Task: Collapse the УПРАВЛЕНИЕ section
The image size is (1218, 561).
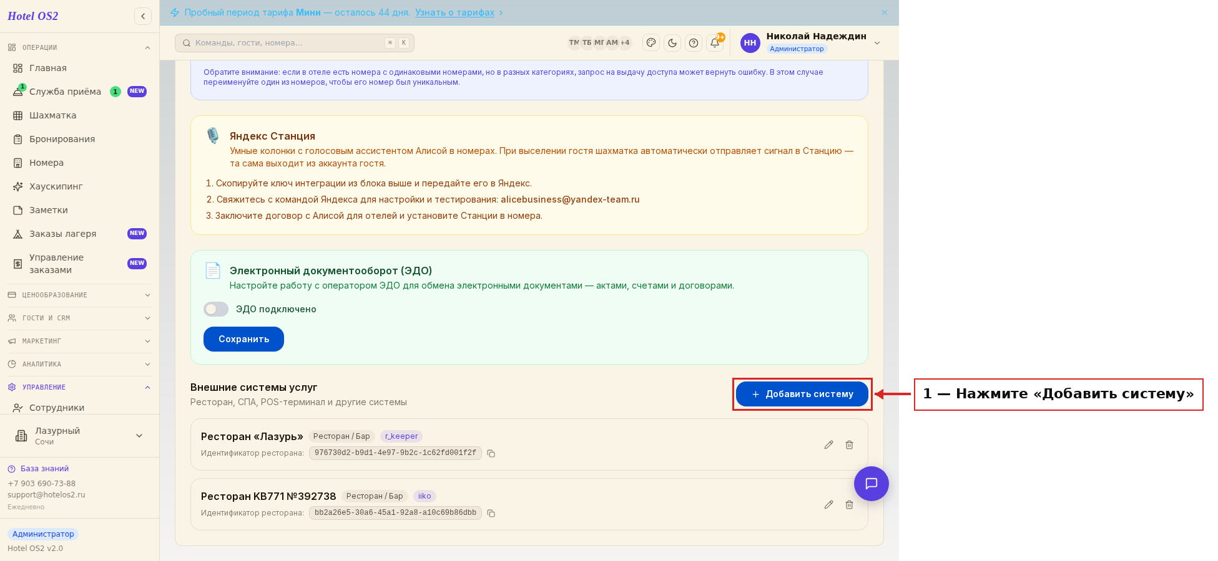Action: click(79, 387)
